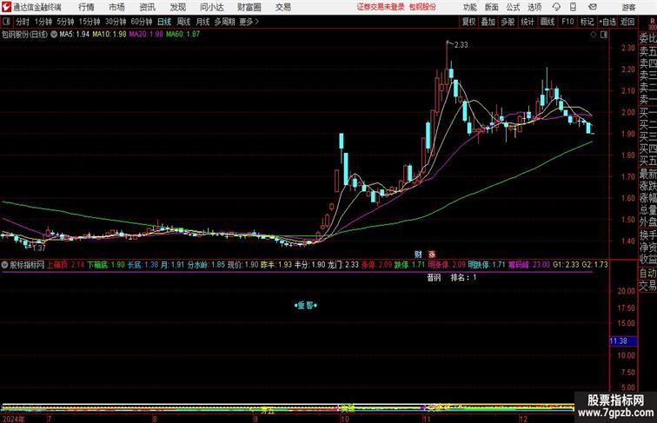The width and height of the screenshot is (657, 423).
Task: Click the 1.37 low price label
Action: pyautogui.click(x=38, y=248)
